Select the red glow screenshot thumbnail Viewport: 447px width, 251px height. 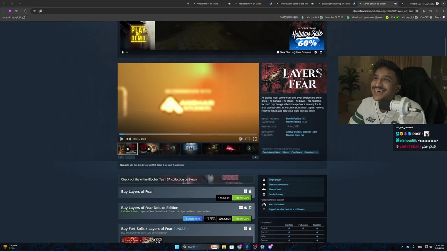tap(232, 149)
